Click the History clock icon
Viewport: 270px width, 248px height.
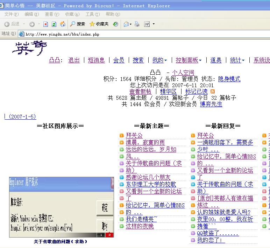pos(115,24)
